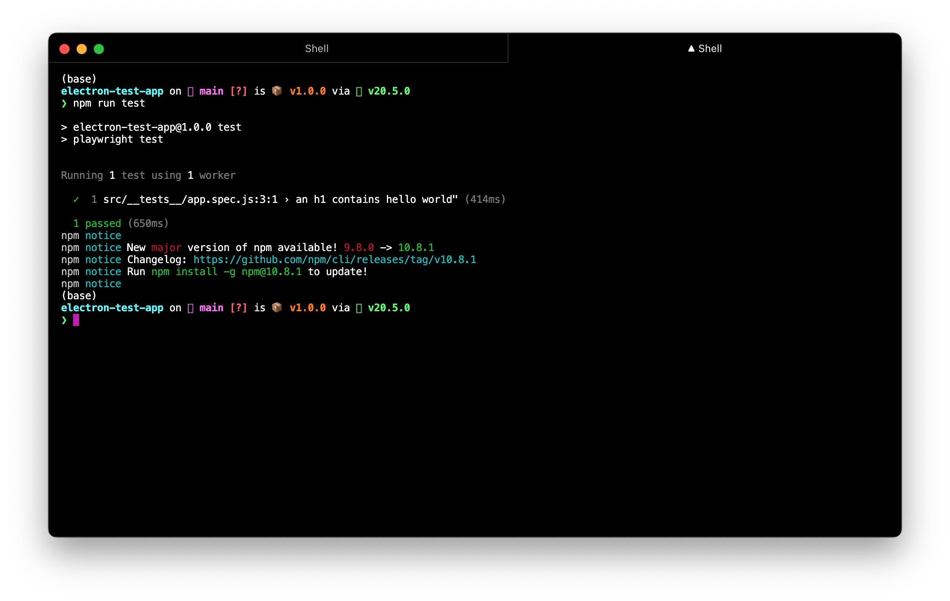Click the triangle icon beside second Shell tab
The height and width of the screenshot is (601, 950).
691,49
